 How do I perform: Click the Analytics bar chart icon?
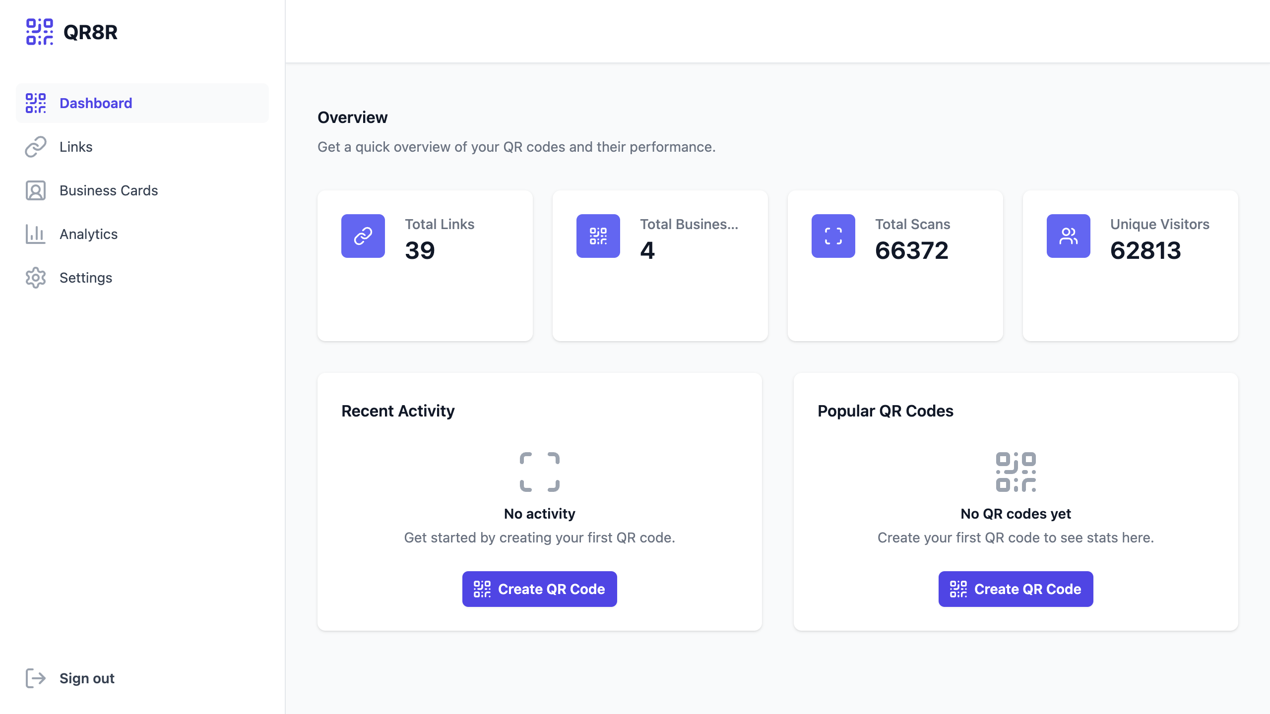36,234
